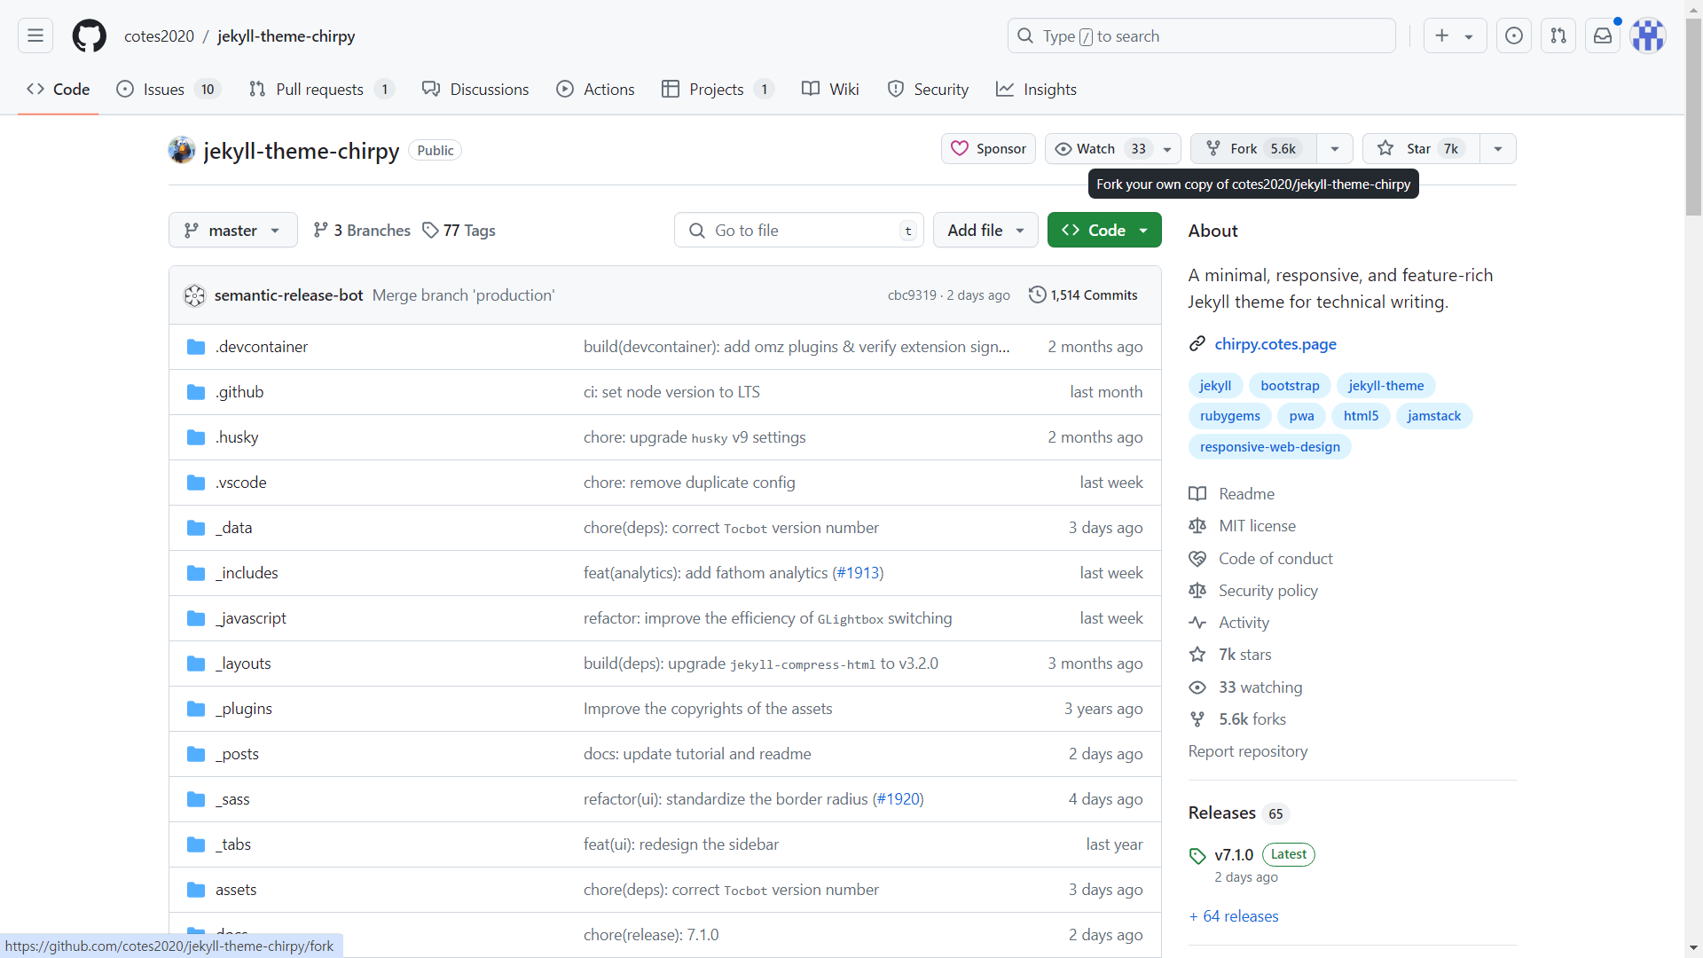Open the .devcontainer folder

coord(262,347)
